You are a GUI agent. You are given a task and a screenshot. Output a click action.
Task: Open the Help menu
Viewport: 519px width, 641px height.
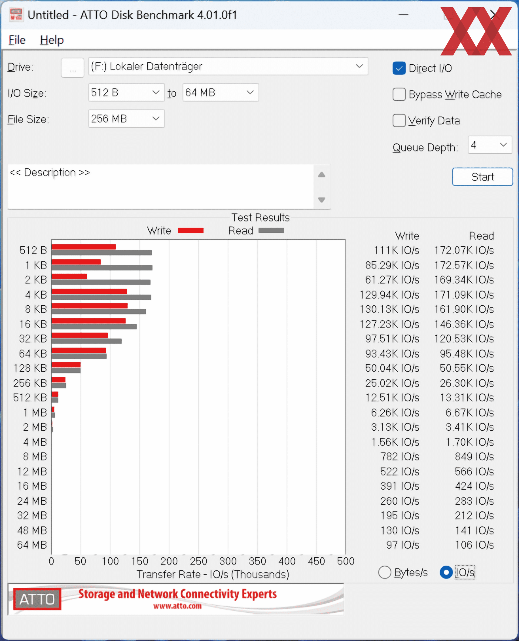point(52,40)
